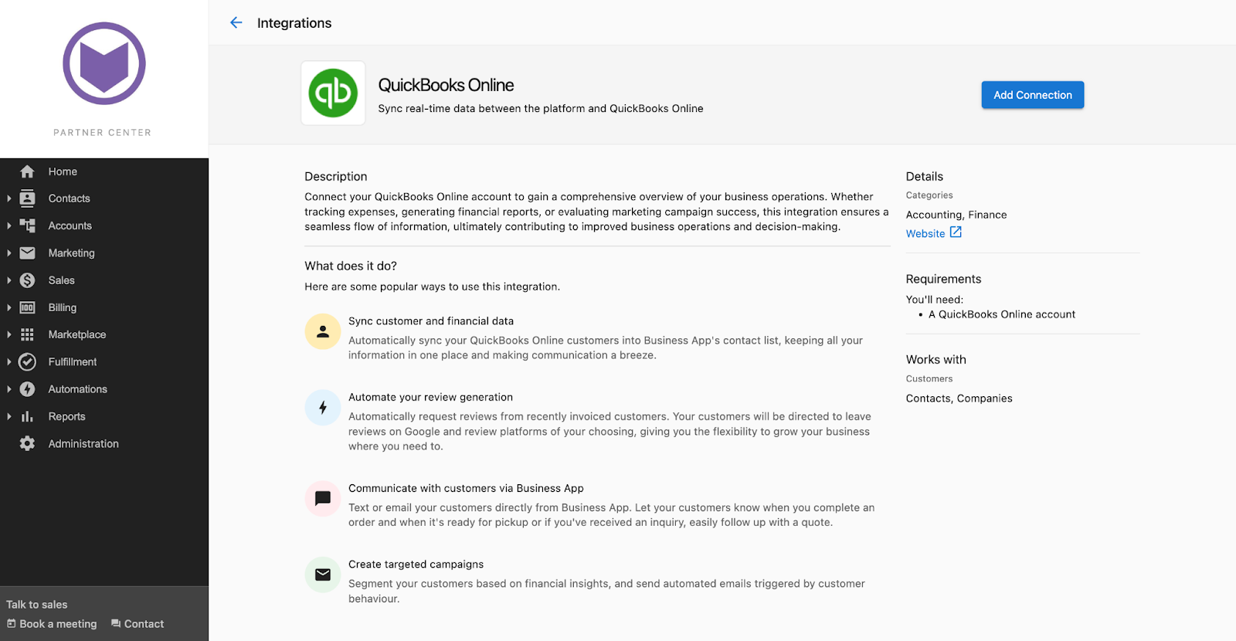The height and width of the screenshot is (641, 1236).
Task: Expand the Marketplace menu arrow
Action: (8, 334)
